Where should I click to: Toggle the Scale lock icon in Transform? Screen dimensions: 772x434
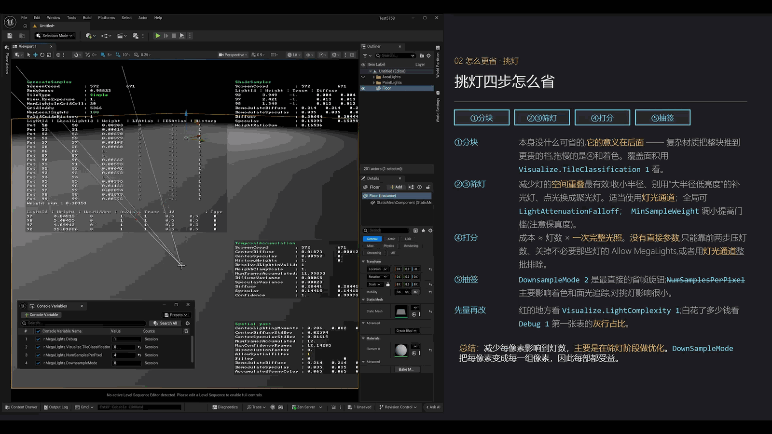point(388,285)
